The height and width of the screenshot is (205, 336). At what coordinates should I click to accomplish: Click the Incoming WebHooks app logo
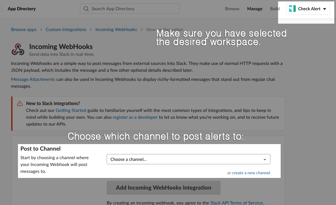click(x=18, y=50)
